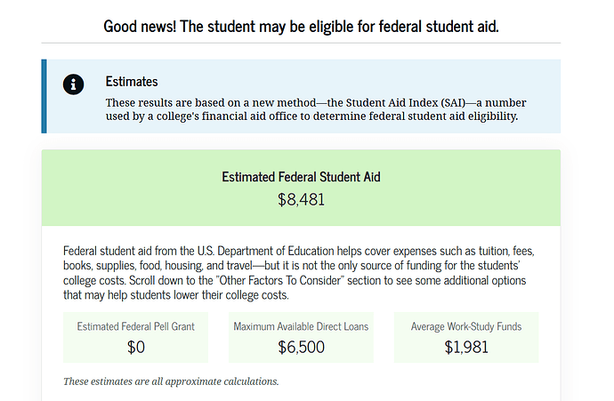
Task: Select the "Maximum Available Direct Loans" label
Action: point(301,326)
